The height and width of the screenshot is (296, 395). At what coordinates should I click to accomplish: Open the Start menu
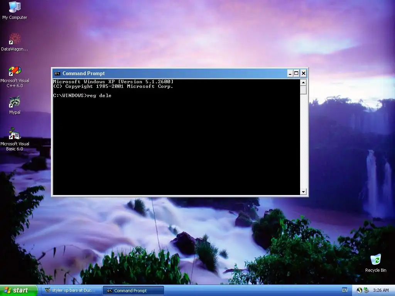tap(19, 291)
